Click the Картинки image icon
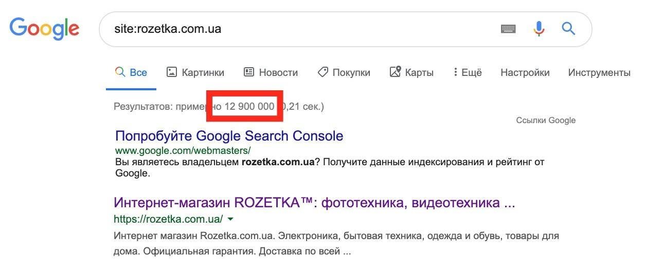The height and width of the screenshot is (275, 645). point(172,72)
